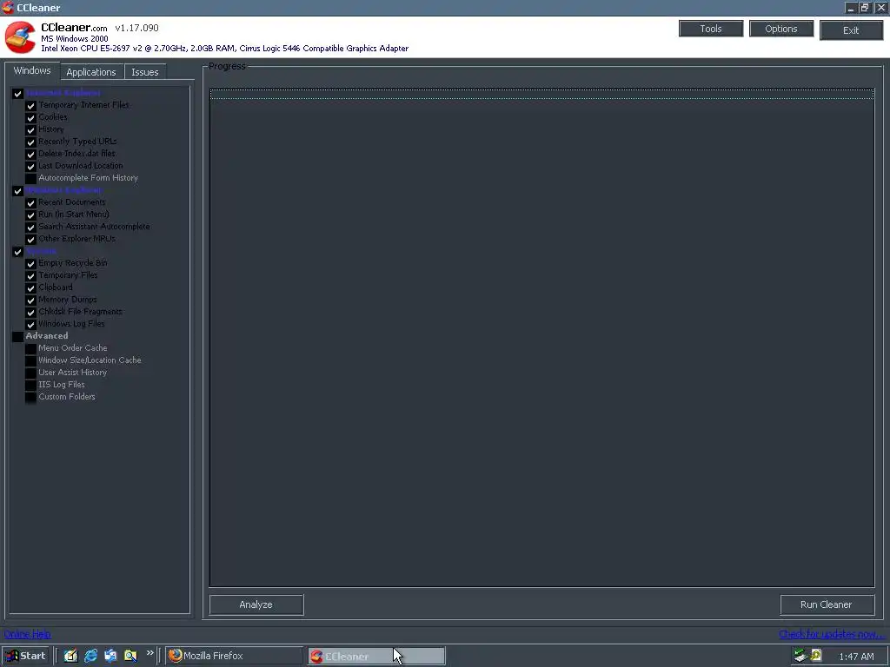Screen dimensions: 890x667
Task: Toggle the Temporary Files checkbox
Action: 30,275
